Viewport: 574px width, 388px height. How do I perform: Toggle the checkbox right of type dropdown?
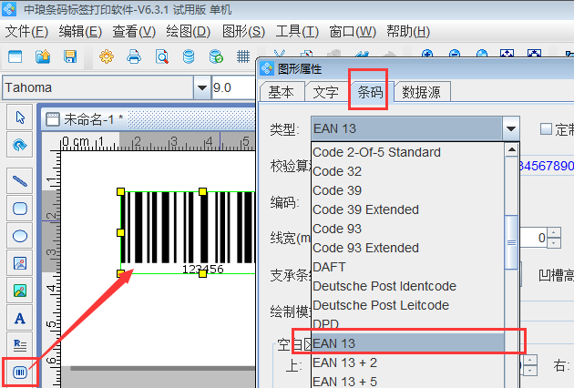(547, 129)
